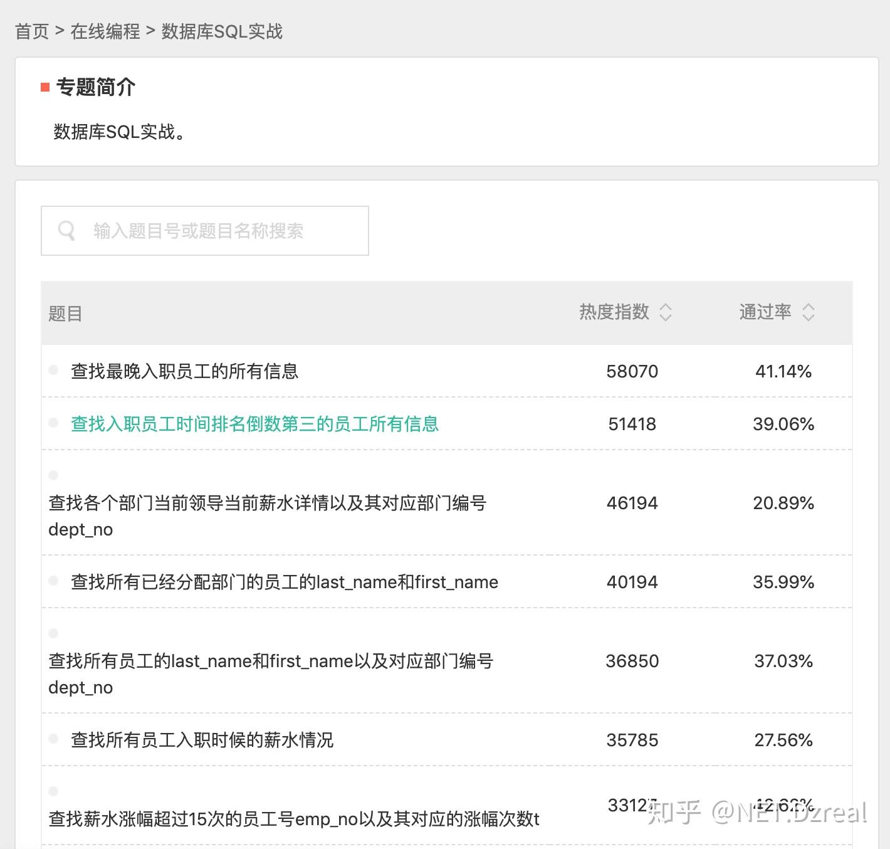Open 在线编程 breadcrumb link
Screen dimensions: 890x849
click(105, 31)
